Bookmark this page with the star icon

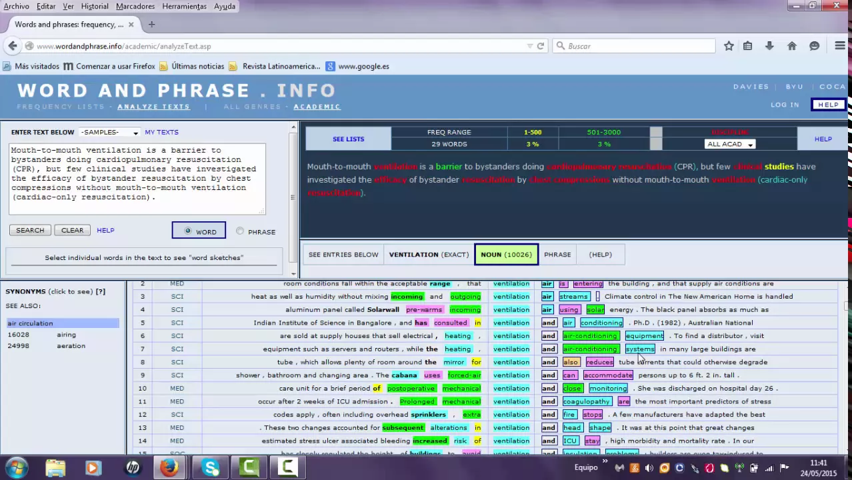point(729,46)
